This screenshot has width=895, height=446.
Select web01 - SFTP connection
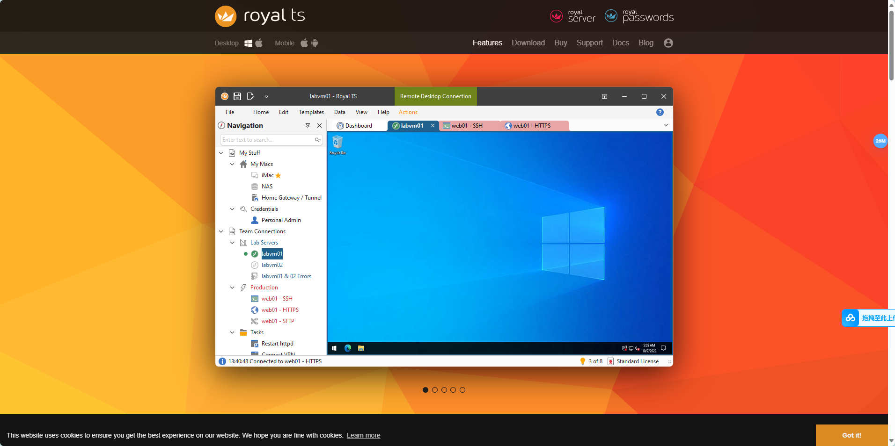pos(278,321)
